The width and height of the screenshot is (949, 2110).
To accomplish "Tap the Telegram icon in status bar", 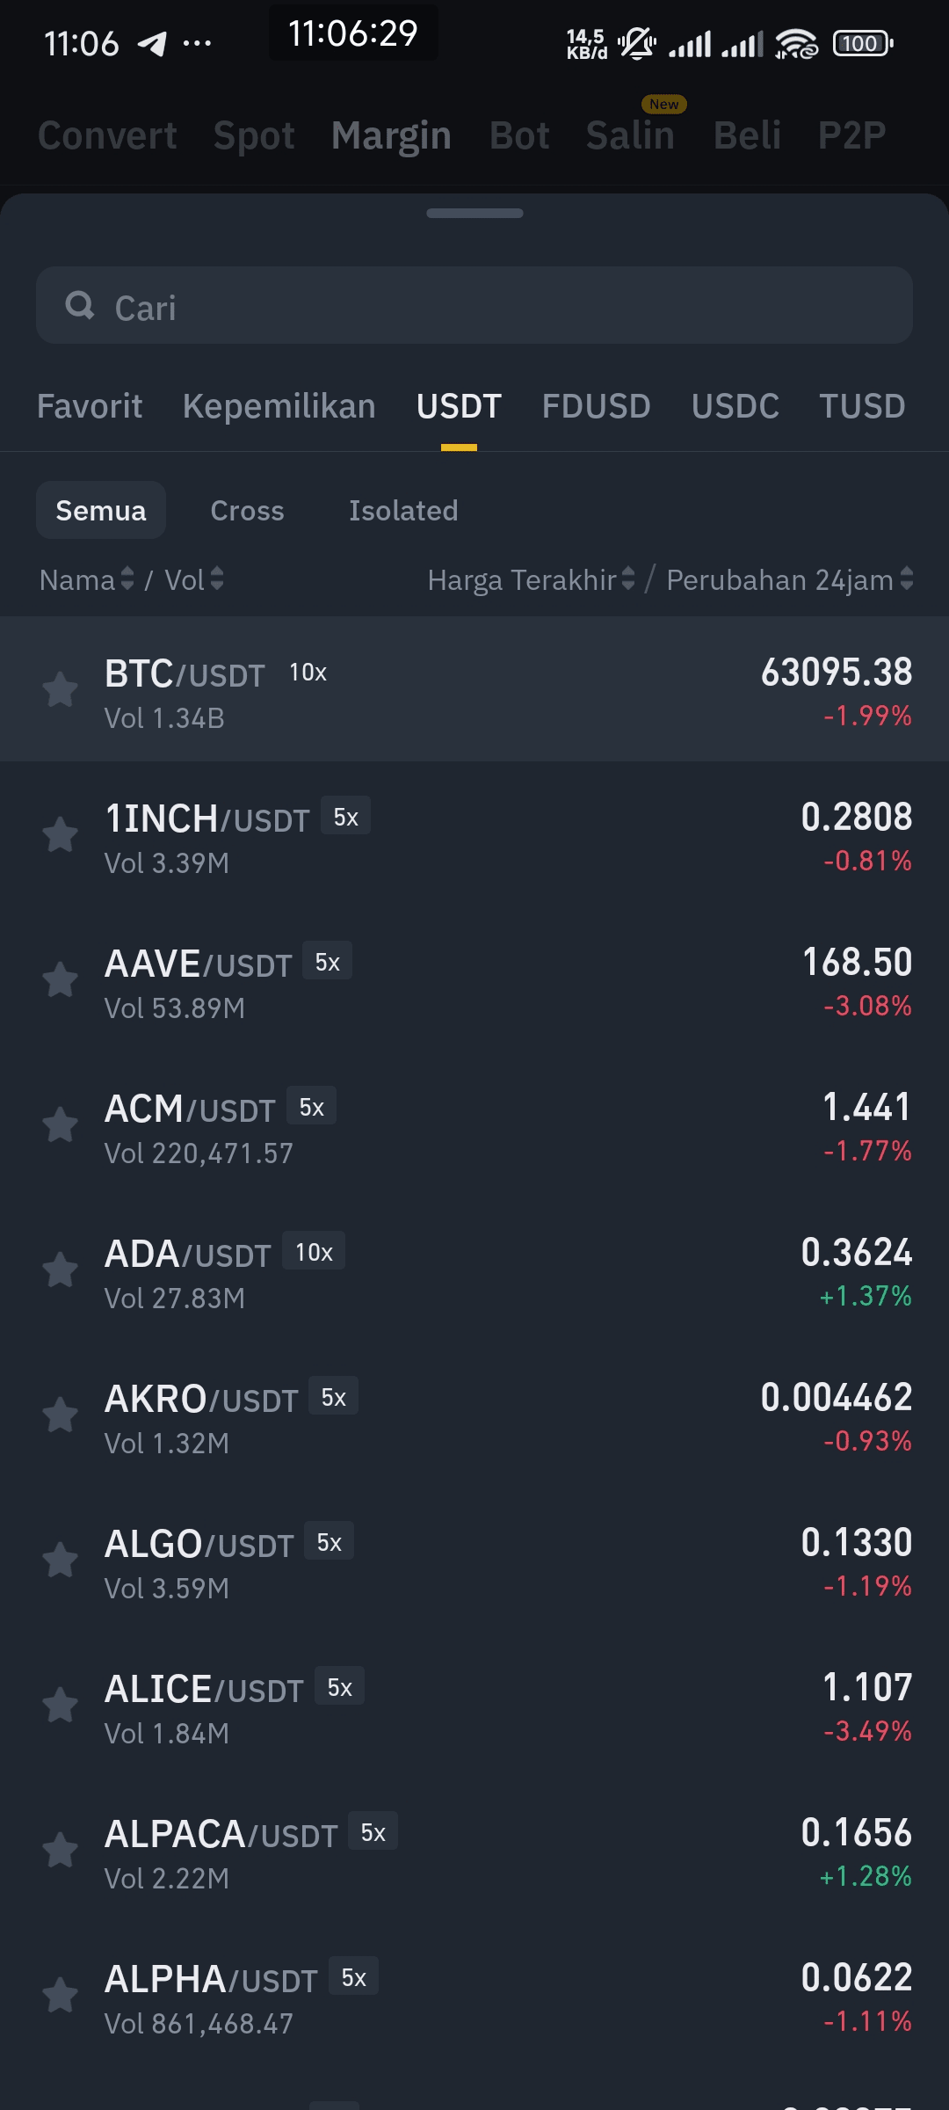I will click(153, 43).
